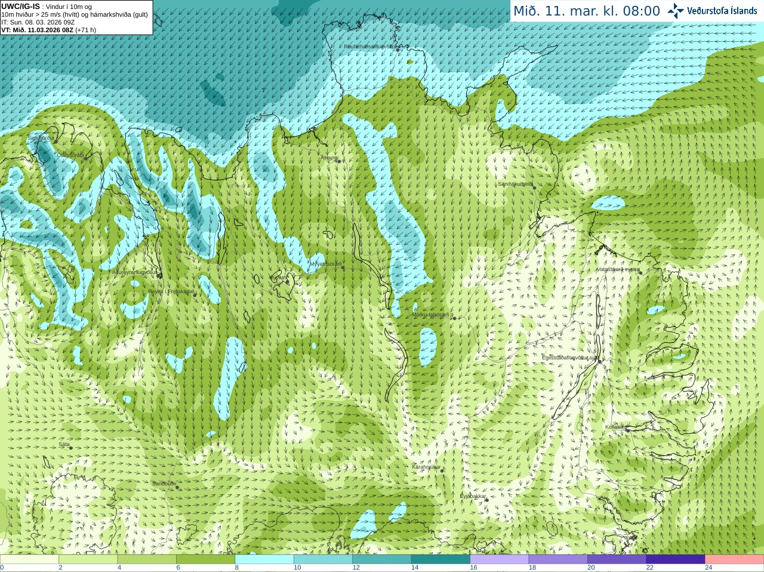Click the 0–2 m/s palest legend swatch
The image size is (764, 572).
(x=29, y=559)
